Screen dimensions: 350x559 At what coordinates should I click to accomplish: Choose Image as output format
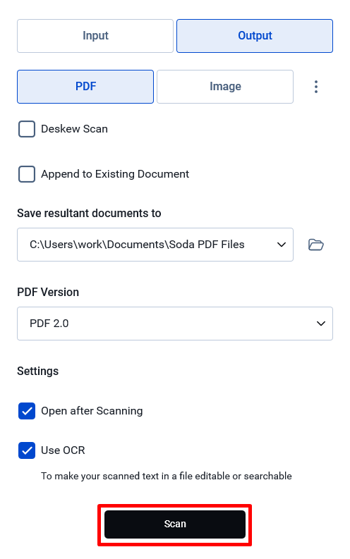click(x=225, y=87)
